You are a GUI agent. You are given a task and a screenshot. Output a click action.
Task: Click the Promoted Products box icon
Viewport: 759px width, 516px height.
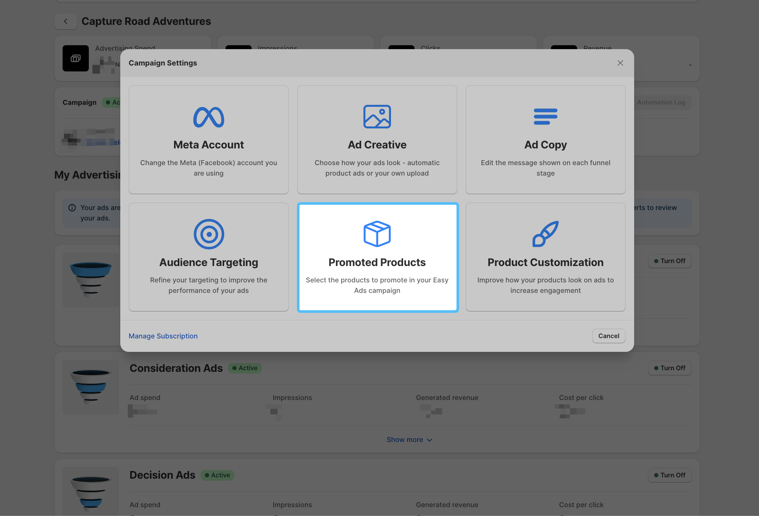[x=377, y=234]
